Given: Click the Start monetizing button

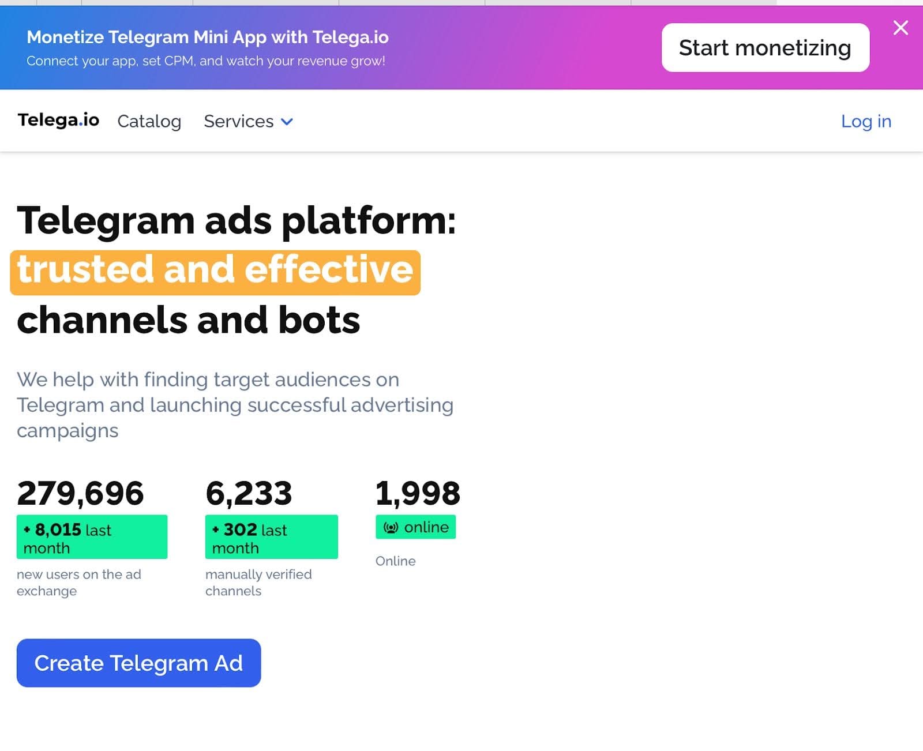Looking at the screenshot, I should (x=765, y=48).
